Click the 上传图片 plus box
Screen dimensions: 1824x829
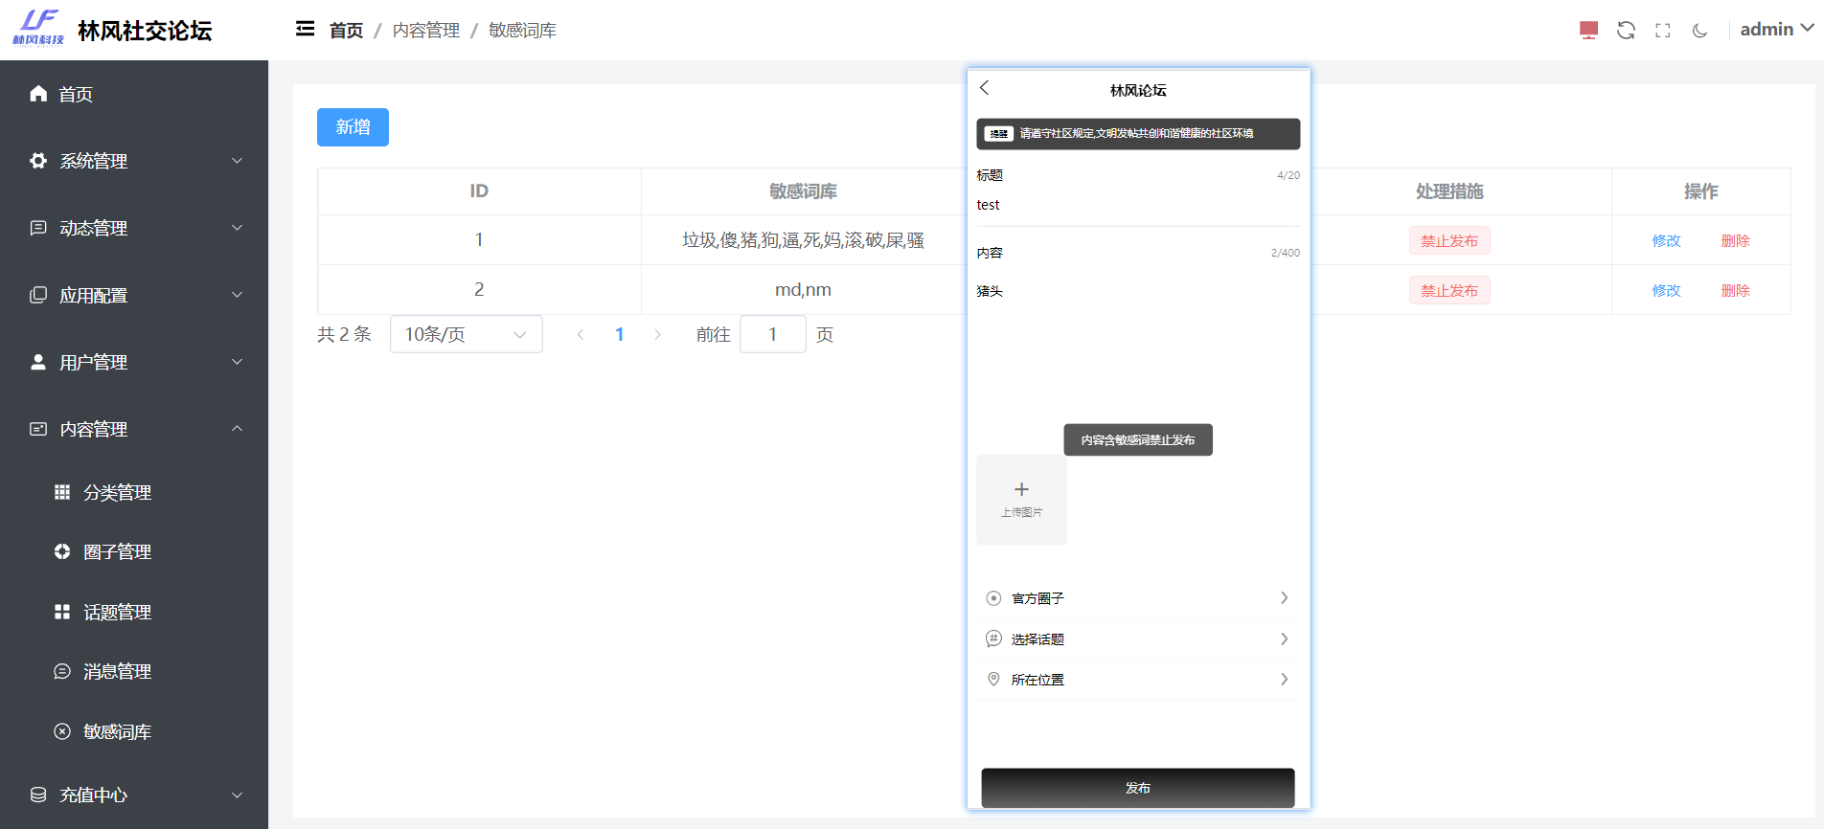click(1021, 500)
